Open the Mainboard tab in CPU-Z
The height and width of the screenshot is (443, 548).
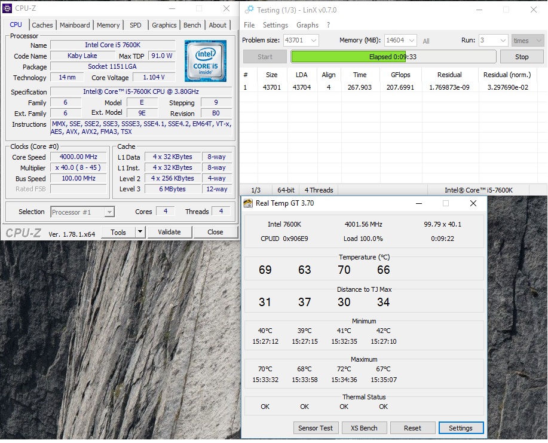click(75, 25)
